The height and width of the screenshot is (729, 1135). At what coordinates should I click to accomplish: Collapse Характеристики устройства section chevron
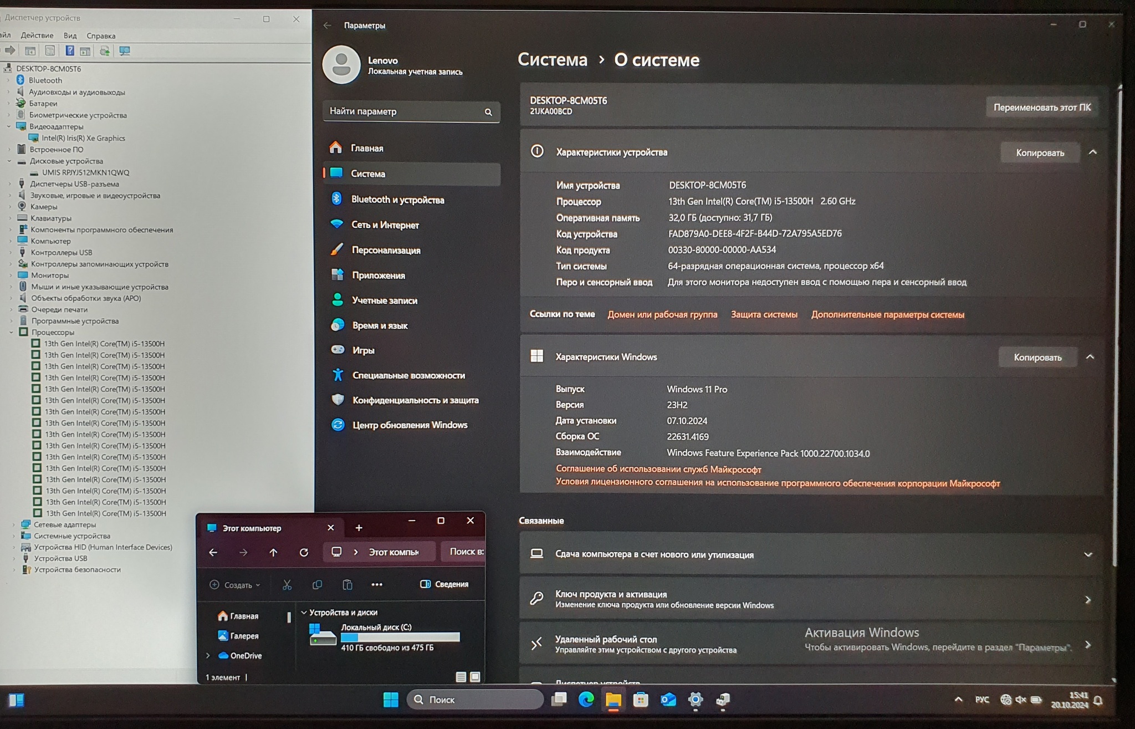(1092, 152)
